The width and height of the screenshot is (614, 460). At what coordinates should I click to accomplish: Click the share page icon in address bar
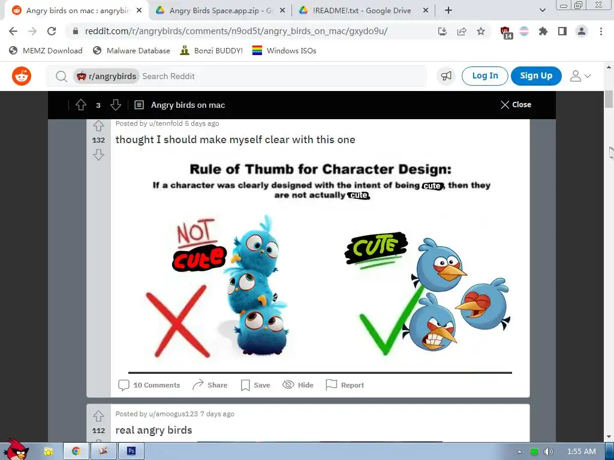(x=462, y=31)
